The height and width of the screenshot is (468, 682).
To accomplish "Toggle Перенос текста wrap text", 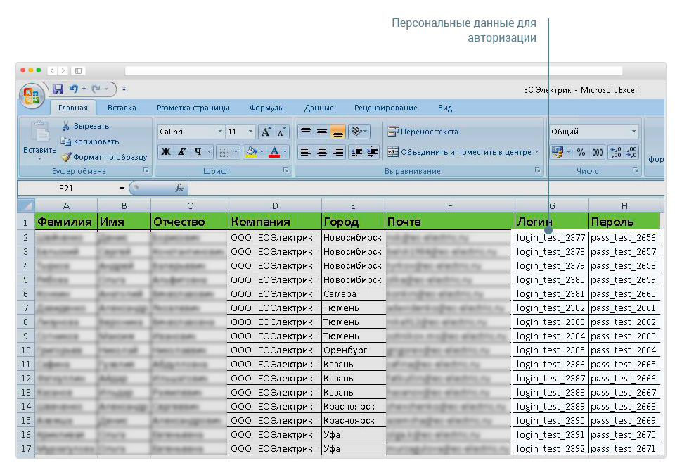I will [x=423, y=132].
